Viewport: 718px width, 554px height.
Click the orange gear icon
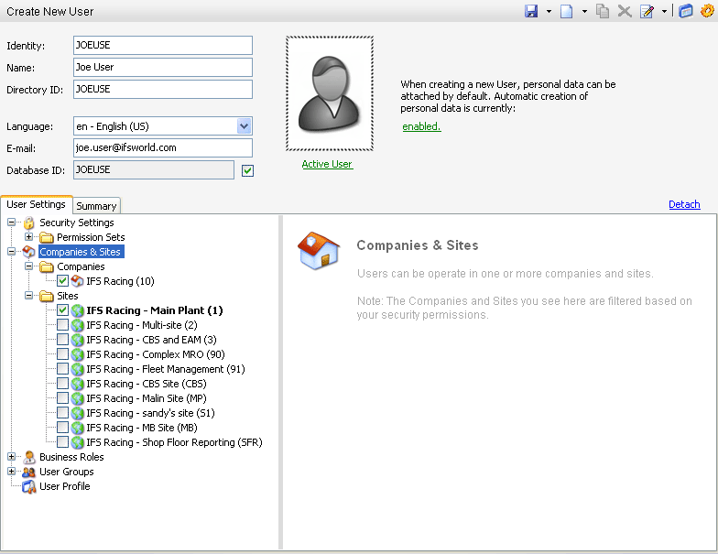tap(706, 11)
